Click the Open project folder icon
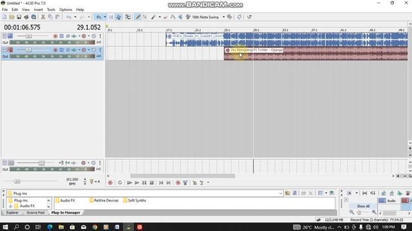The image size is (412, 231). tap(12, 17)
